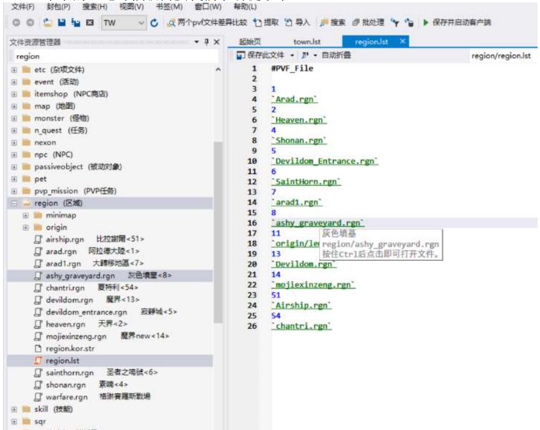Click the 批处理 batch process tool
The width and height of the screenshot is (540, 430).
tap(368, 23)
